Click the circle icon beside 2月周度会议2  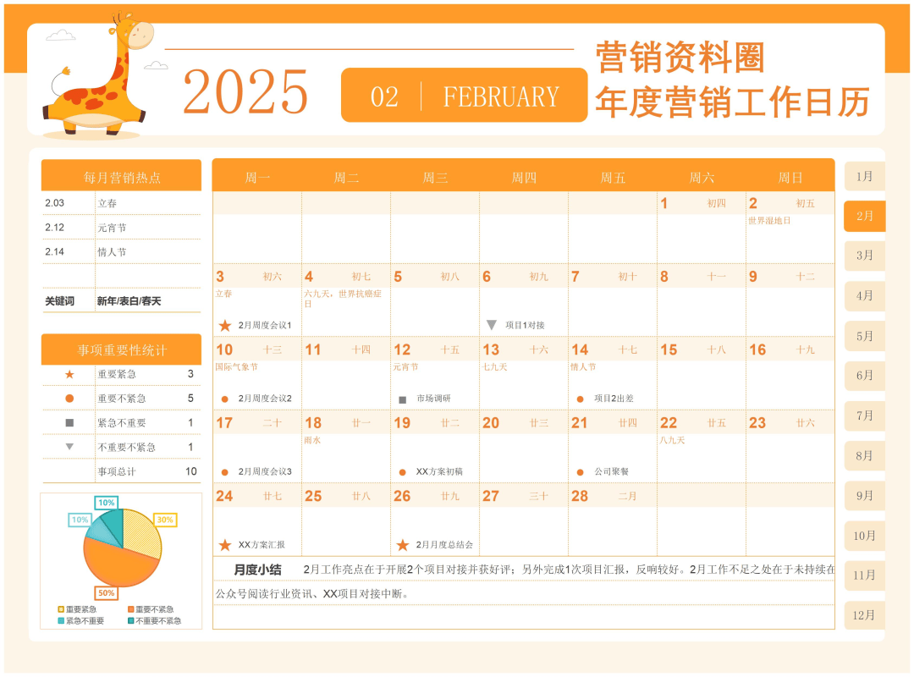[225, 399]
